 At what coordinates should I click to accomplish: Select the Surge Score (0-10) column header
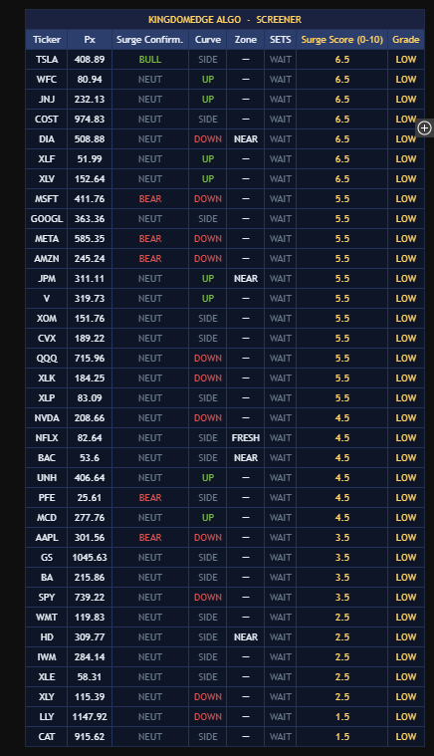(x=342, y=40)
